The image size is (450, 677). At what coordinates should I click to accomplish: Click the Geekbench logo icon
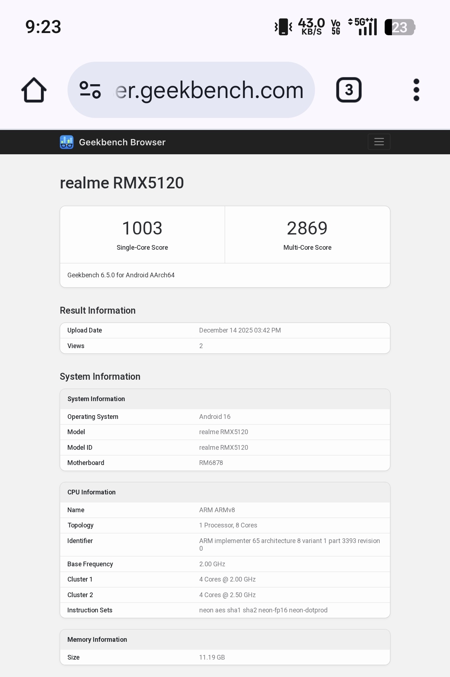pyautogui.click(x=67, y=142)
